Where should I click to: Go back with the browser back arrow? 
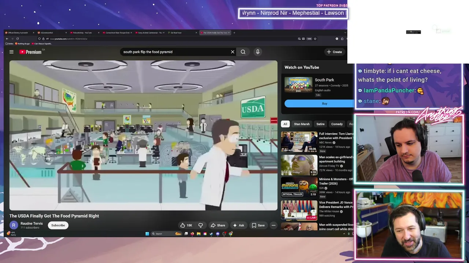[x=7, y=39]
